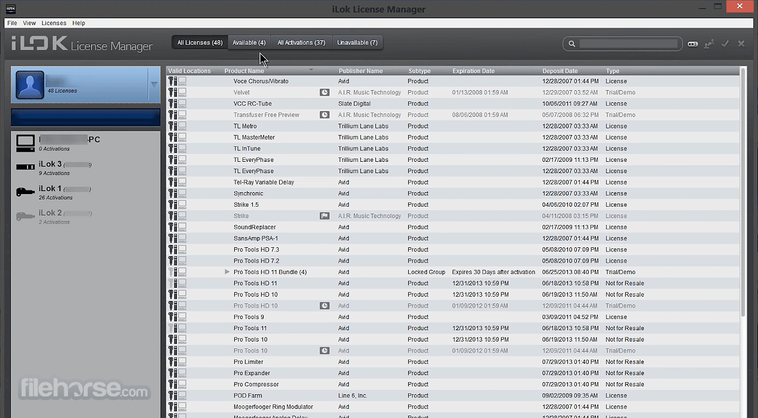Click the search magnifier icon

click(x=571, y=44)
